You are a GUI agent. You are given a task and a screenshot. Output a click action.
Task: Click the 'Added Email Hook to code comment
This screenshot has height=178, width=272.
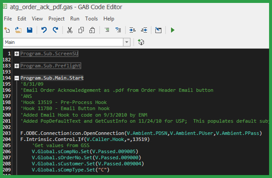(x=84, y=115)
